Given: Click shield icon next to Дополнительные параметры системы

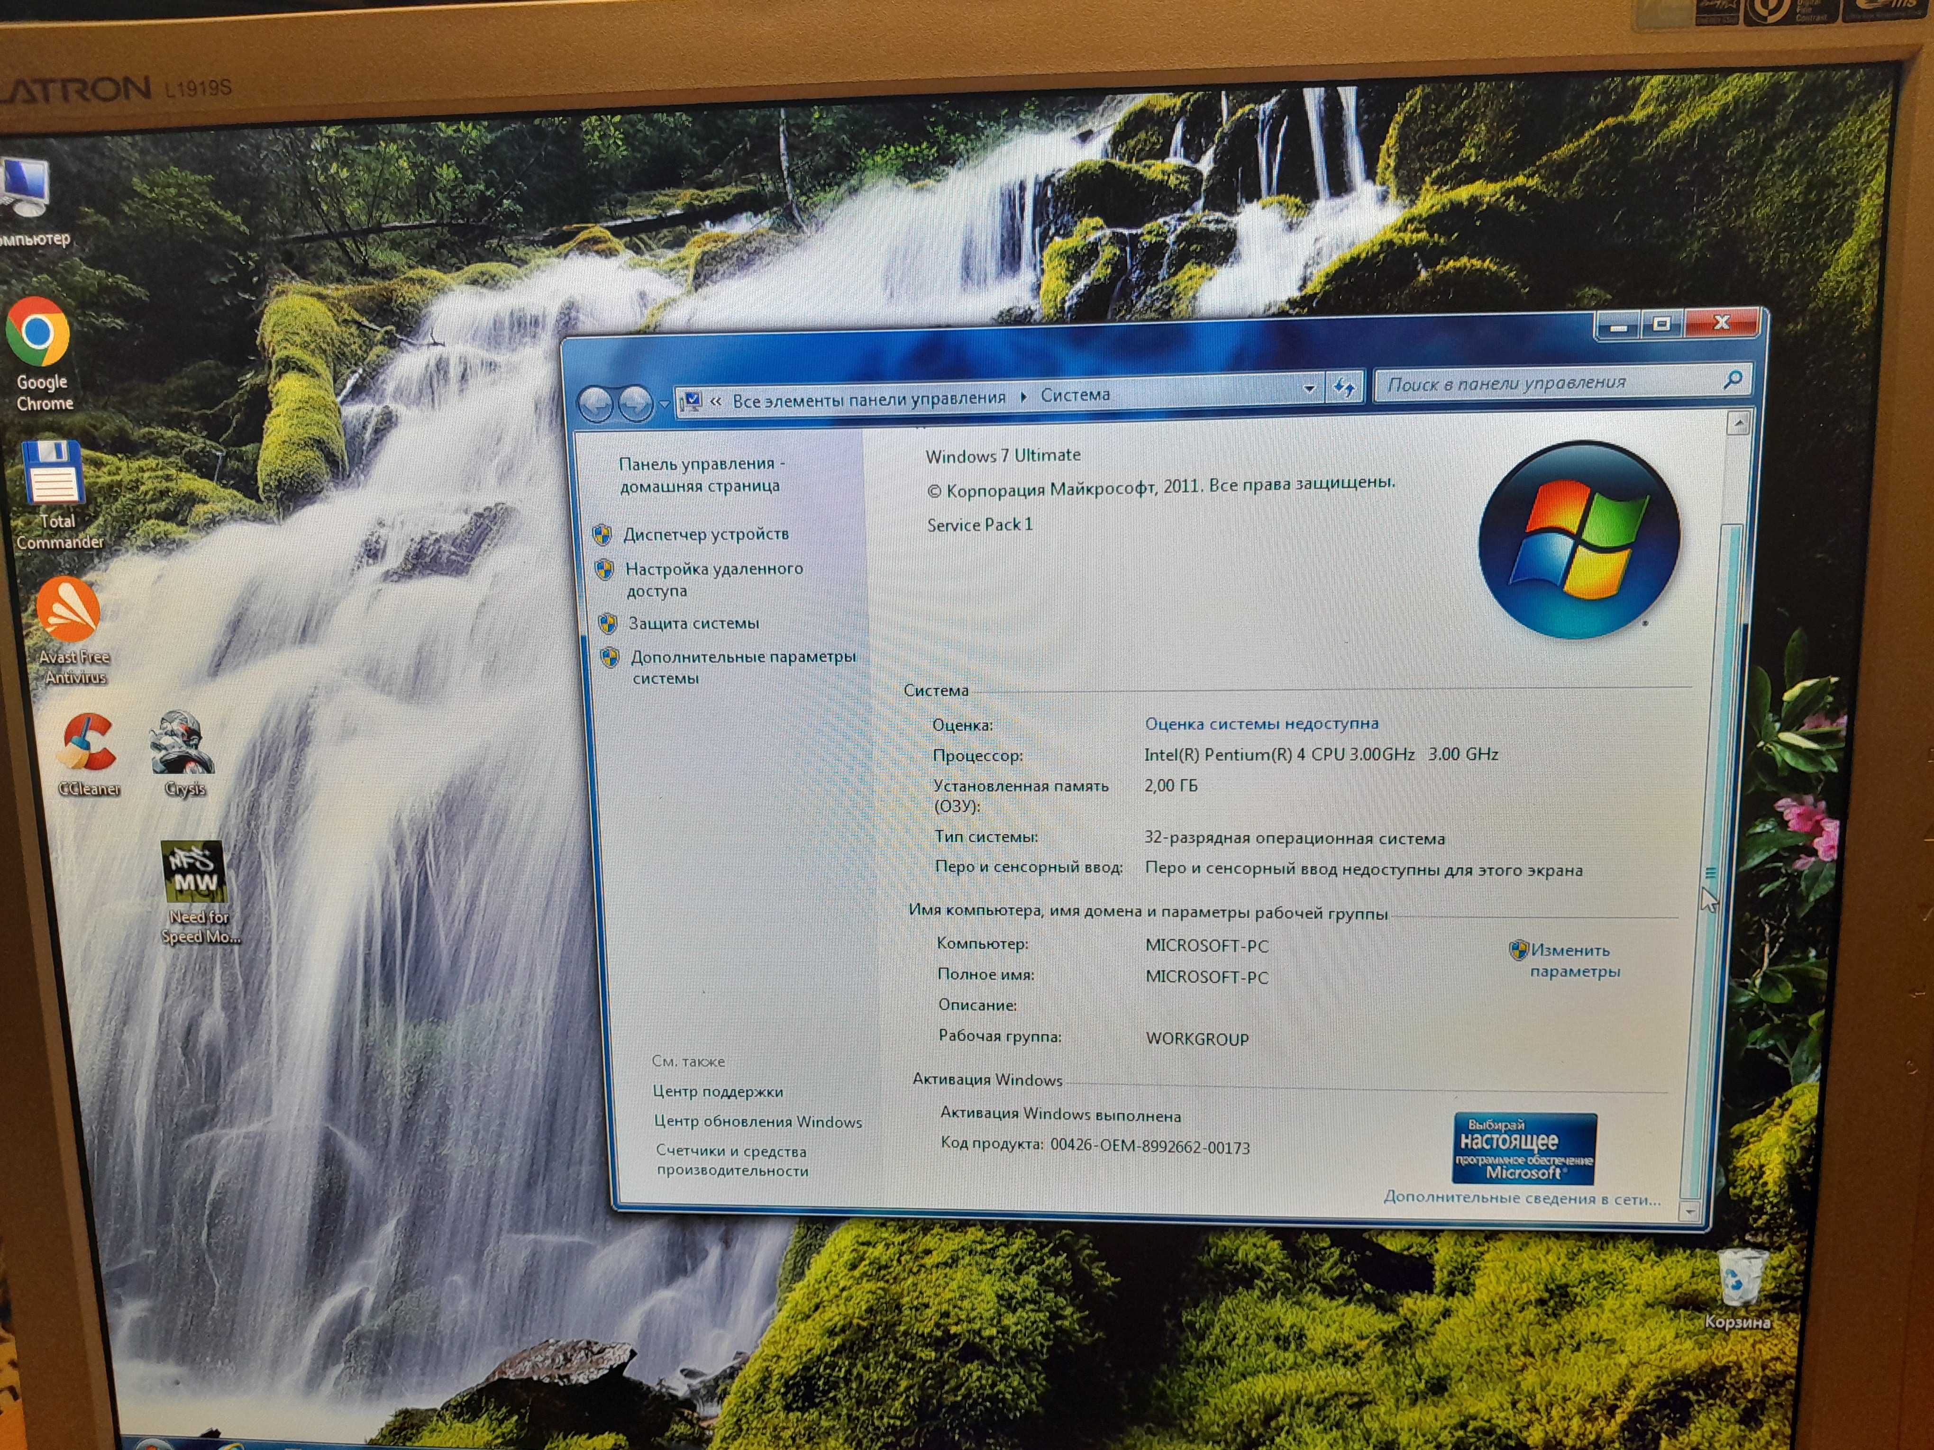Looking at the screenshot, I should click(x=610, y=657).
